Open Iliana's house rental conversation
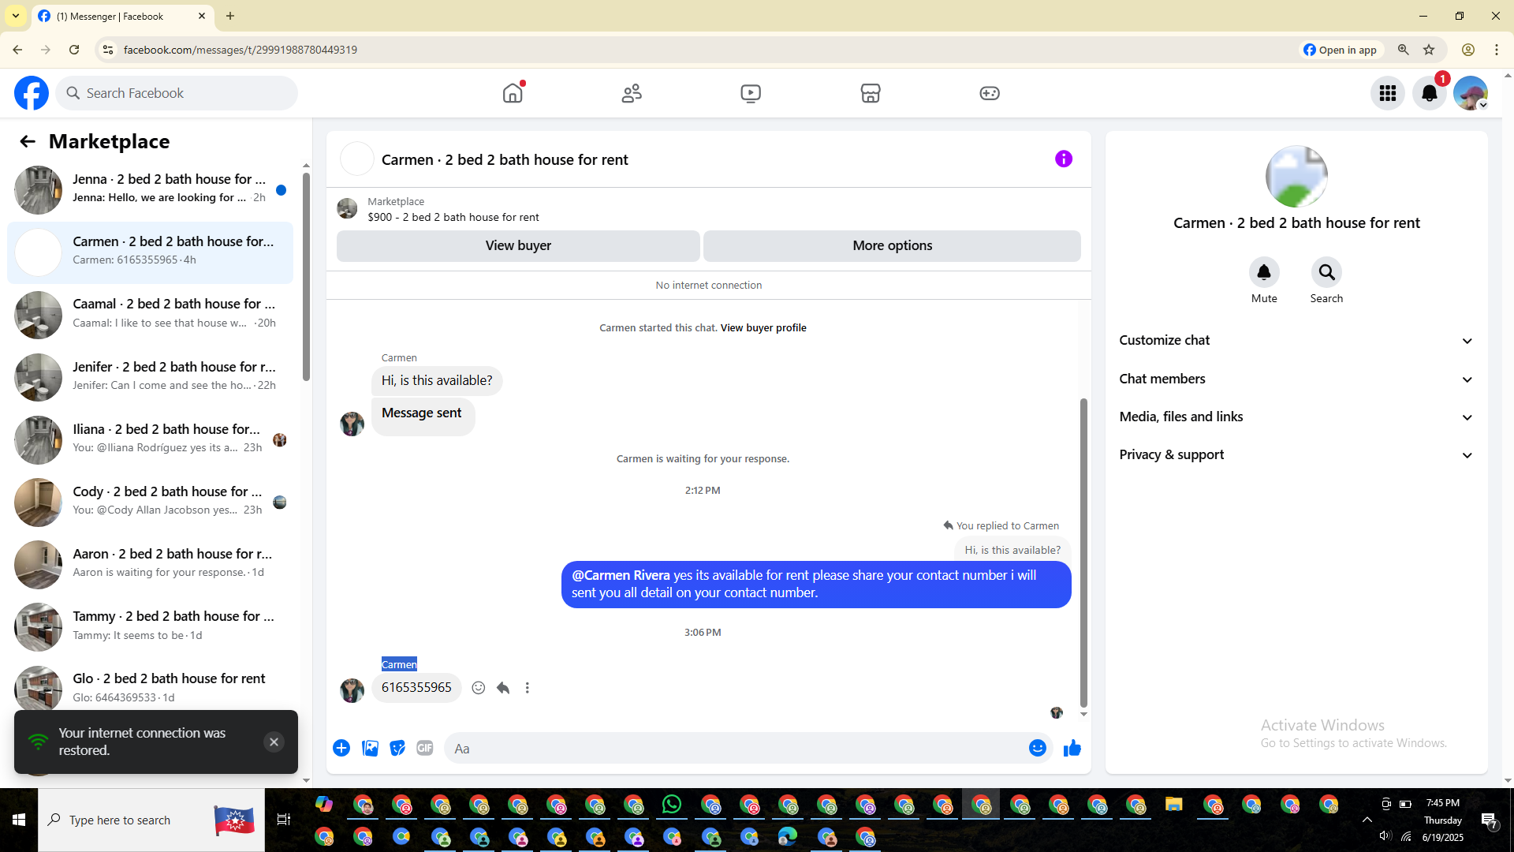Screen dimensions: 1514x852 [x=150, y=439]
